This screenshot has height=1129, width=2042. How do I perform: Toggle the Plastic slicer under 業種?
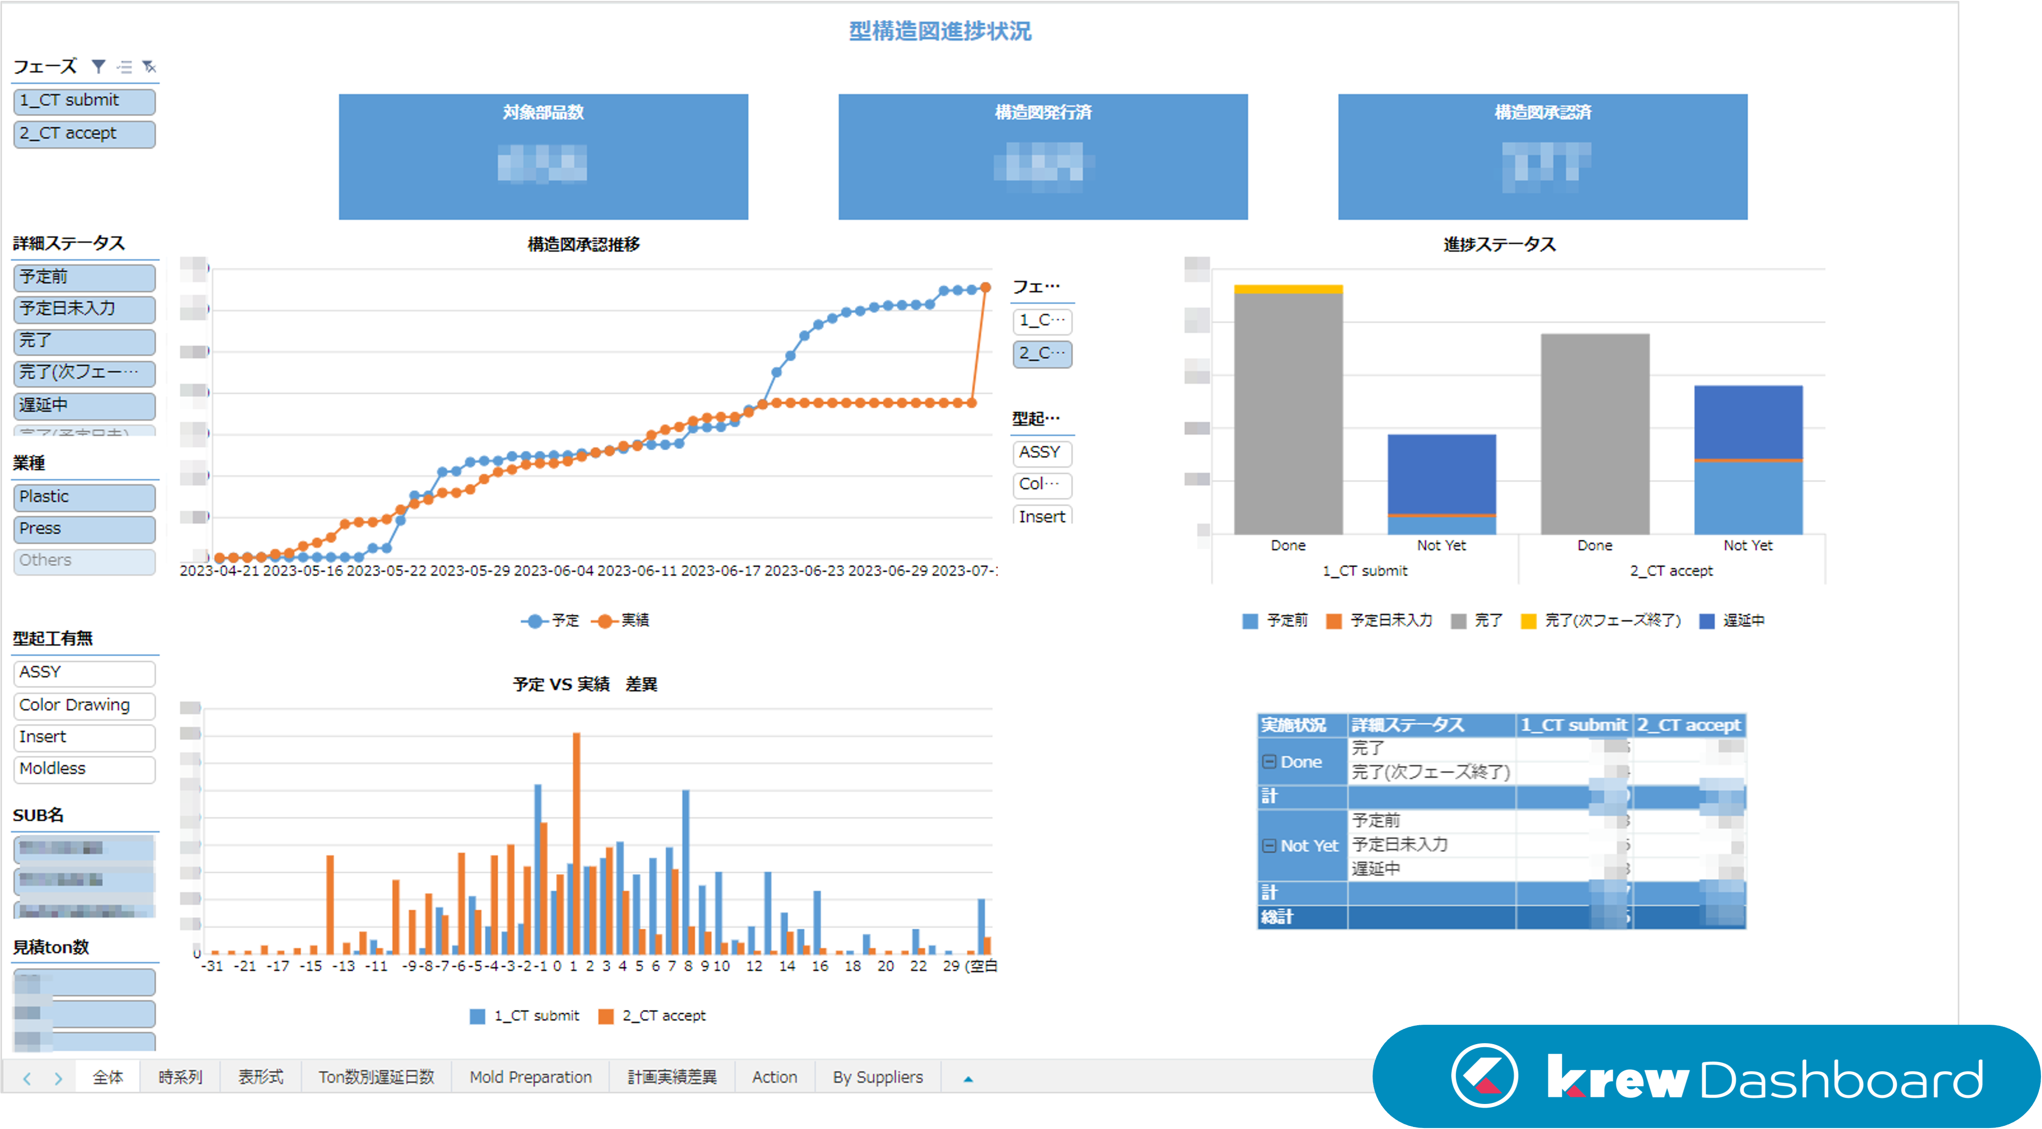[x=84, y=497]
